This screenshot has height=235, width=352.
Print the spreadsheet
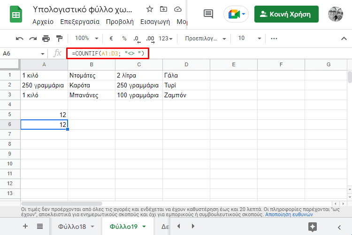click(46, 39)
